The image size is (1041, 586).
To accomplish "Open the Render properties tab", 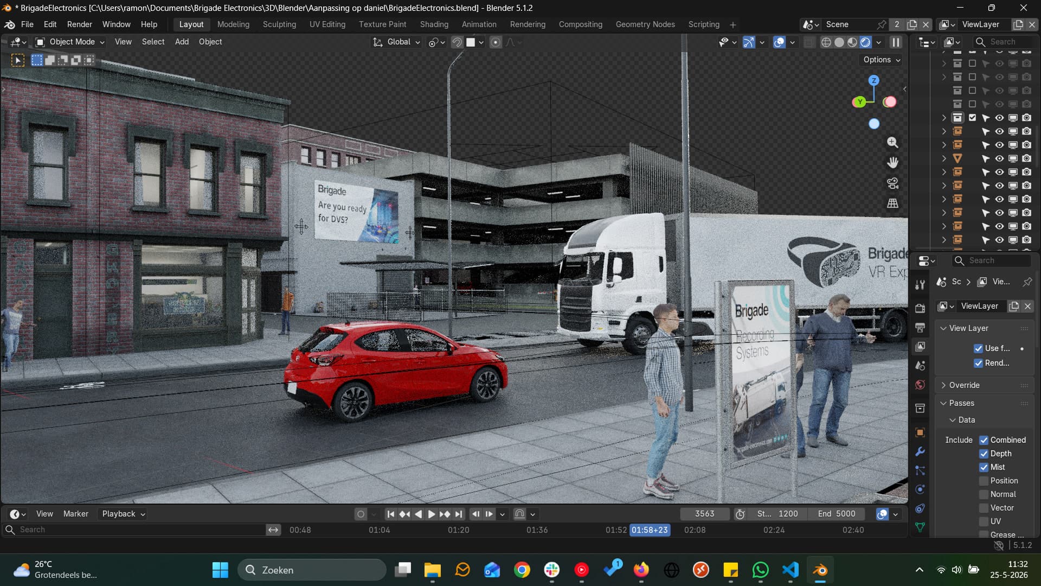I will (x=920, y=308).
